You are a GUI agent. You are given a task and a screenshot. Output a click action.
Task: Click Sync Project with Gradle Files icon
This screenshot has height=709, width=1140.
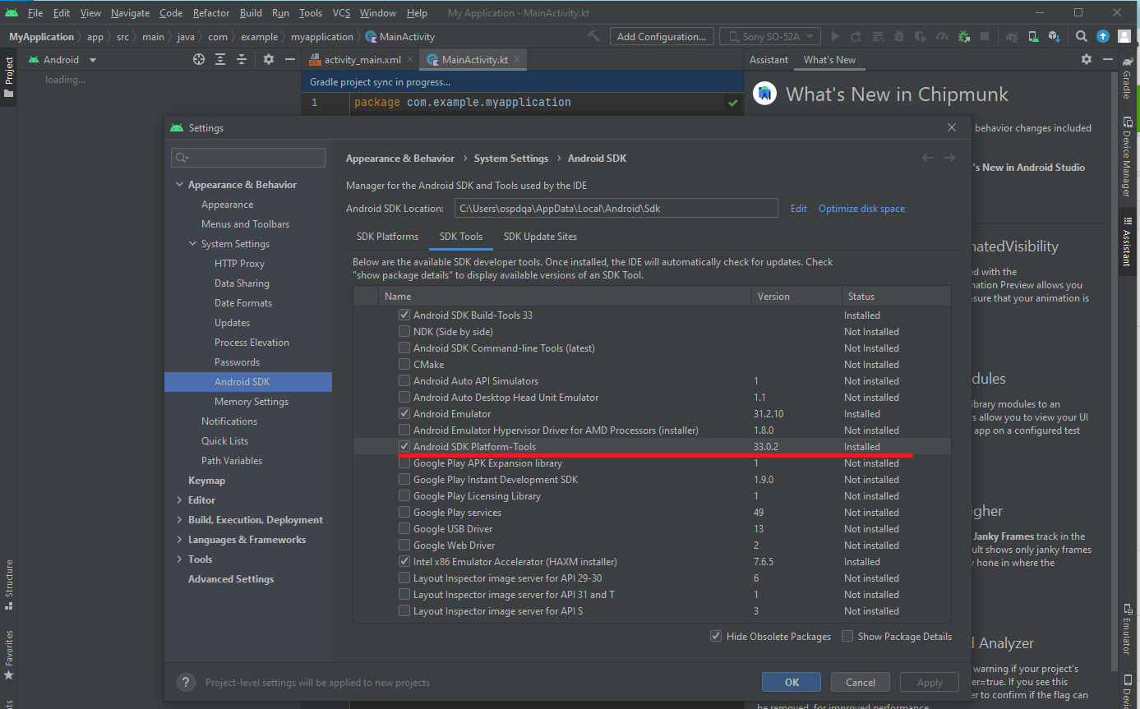point(1012,36)
